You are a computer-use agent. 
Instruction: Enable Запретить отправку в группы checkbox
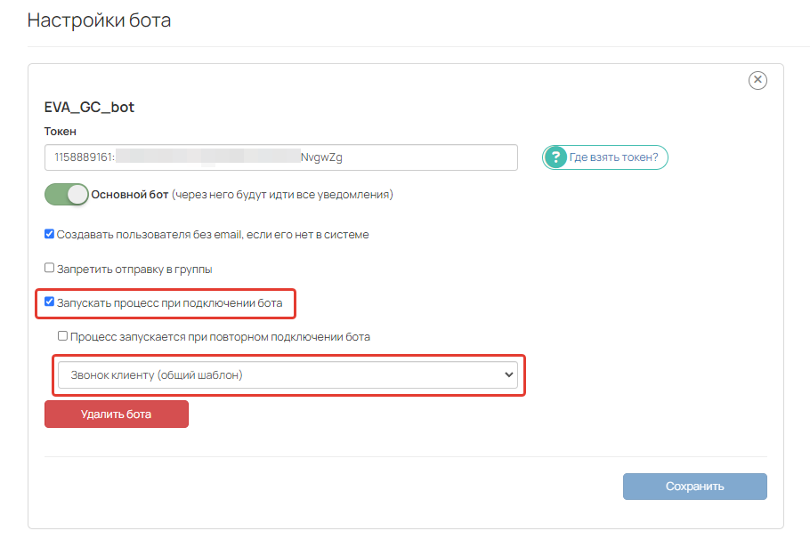(49, 268)
